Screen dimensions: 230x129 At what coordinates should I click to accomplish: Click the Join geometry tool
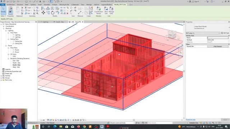tap(28, 13)
